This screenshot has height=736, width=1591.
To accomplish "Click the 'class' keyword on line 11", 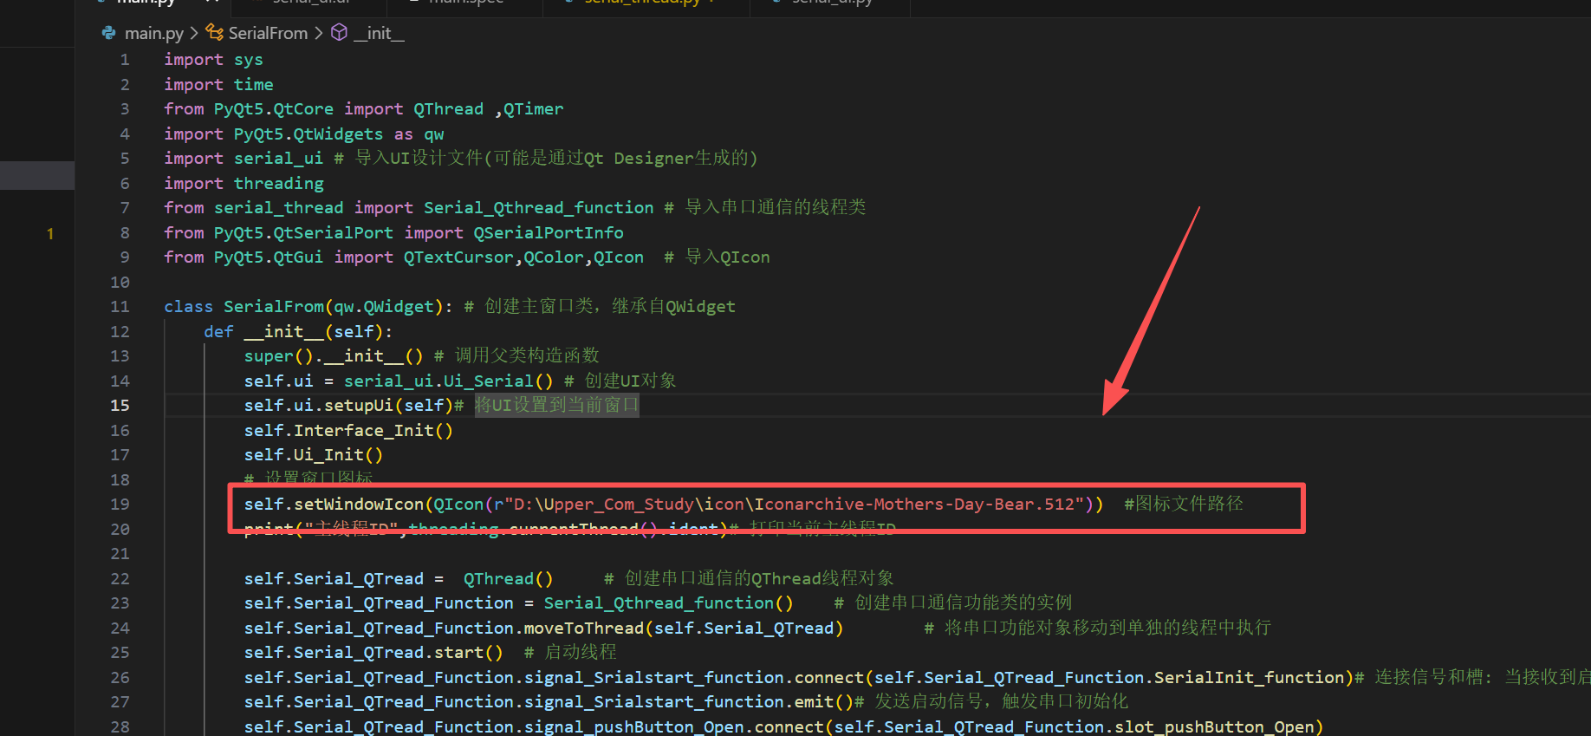I will pyautogui.click(x=188, y=307).
